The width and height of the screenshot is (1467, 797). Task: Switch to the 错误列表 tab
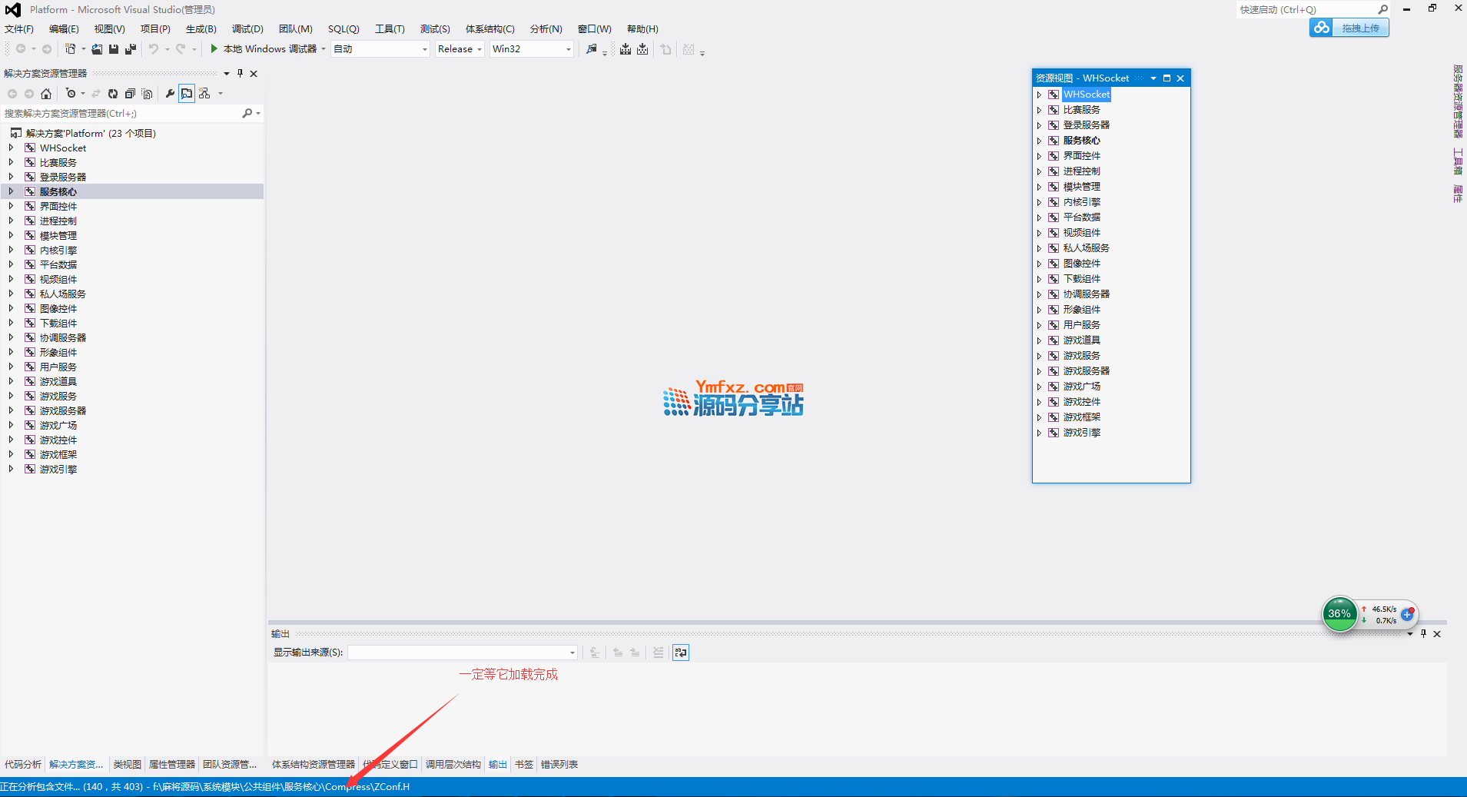pos(559,765)
